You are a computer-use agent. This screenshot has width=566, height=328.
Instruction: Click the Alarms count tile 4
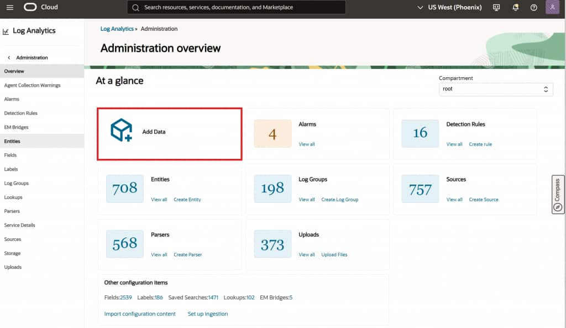[x=272, y=133]
